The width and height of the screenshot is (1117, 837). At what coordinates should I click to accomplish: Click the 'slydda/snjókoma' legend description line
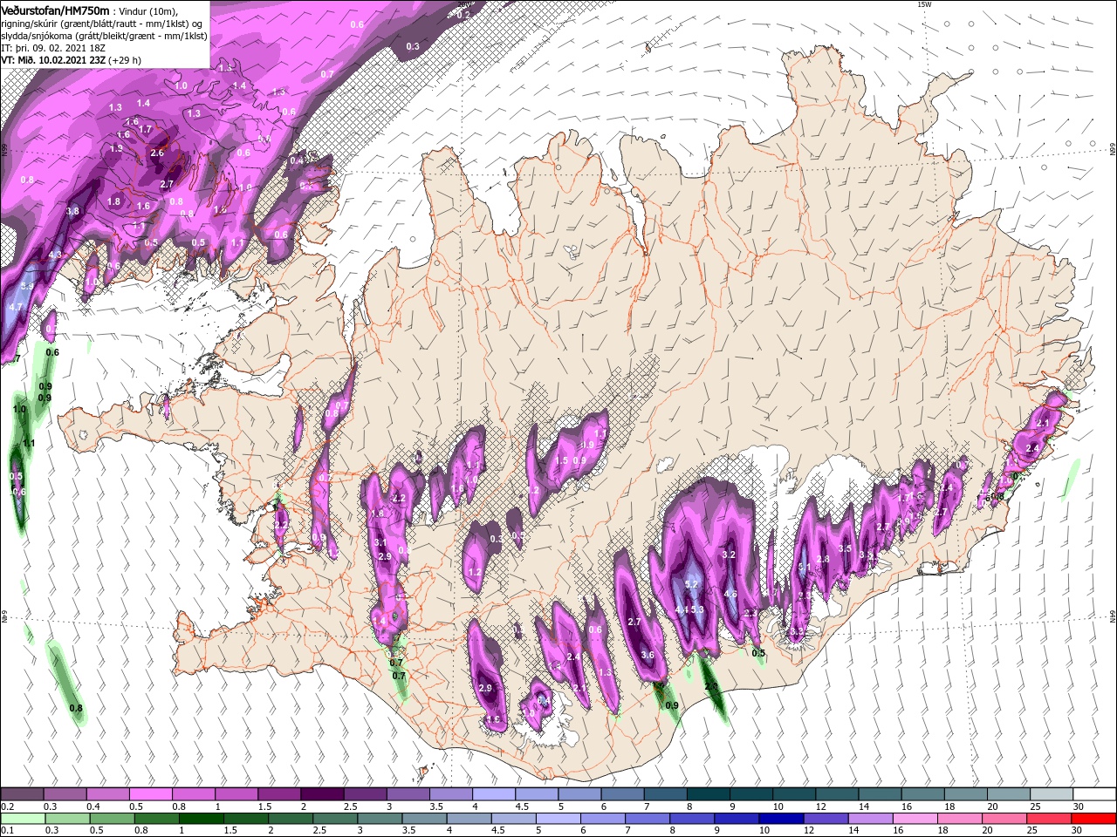104,36
